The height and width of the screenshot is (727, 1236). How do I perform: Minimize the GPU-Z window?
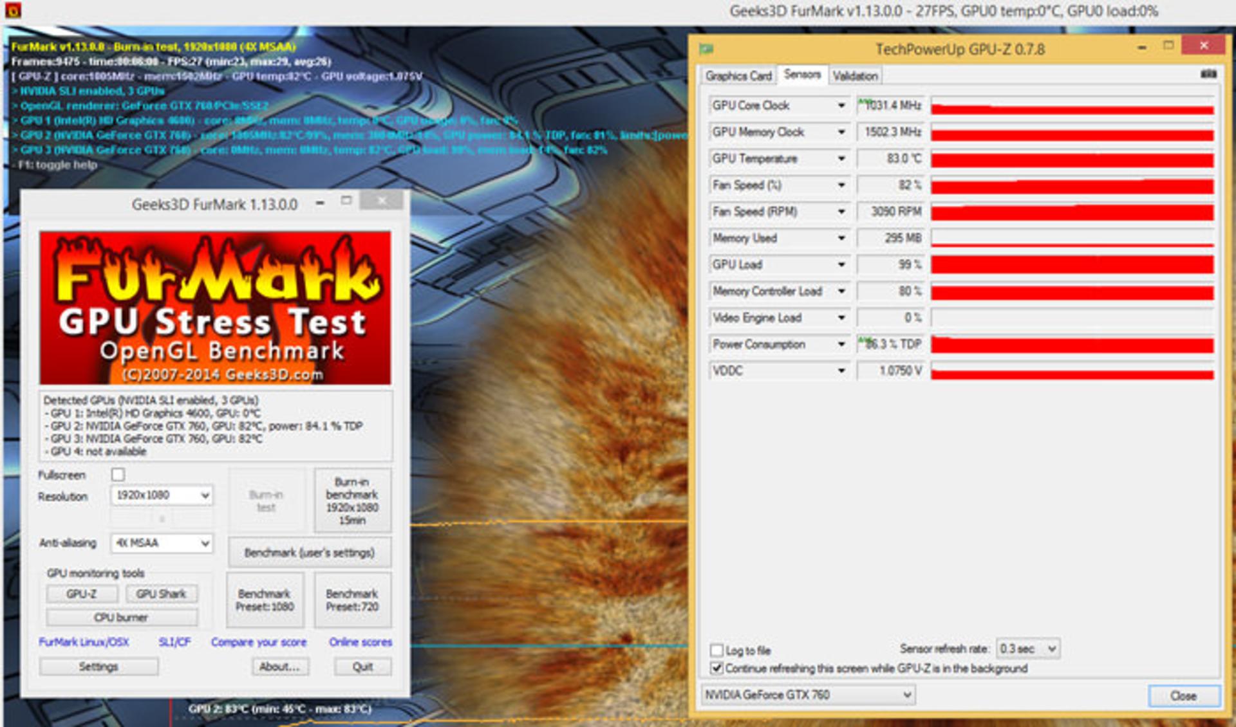click(1141, 48)
